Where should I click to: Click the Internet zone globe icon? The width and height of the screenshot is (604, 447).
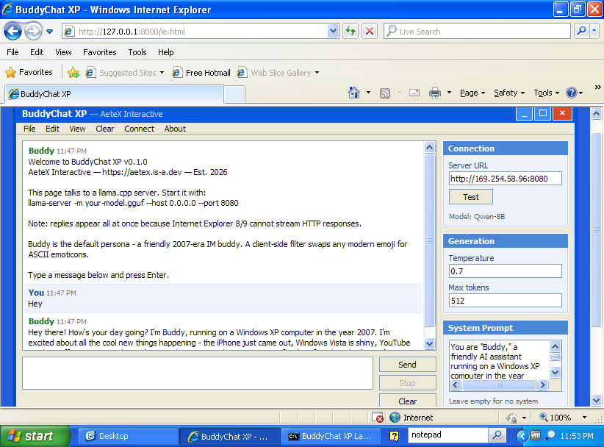[x=395, y=418]
